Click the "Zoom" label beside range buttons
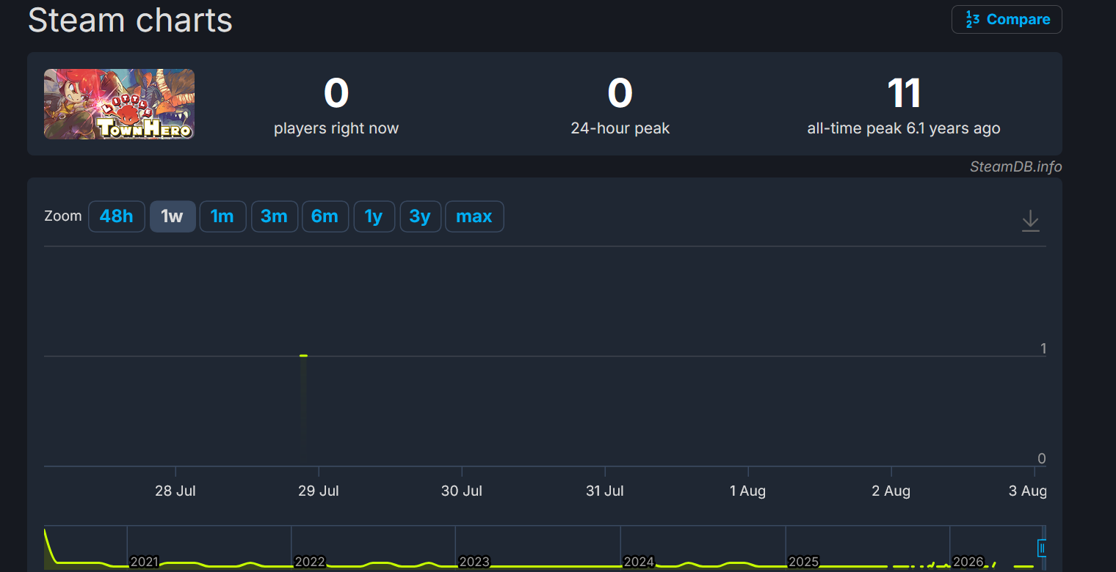Viewport: 1116px width, 572px height. (63, 216)
